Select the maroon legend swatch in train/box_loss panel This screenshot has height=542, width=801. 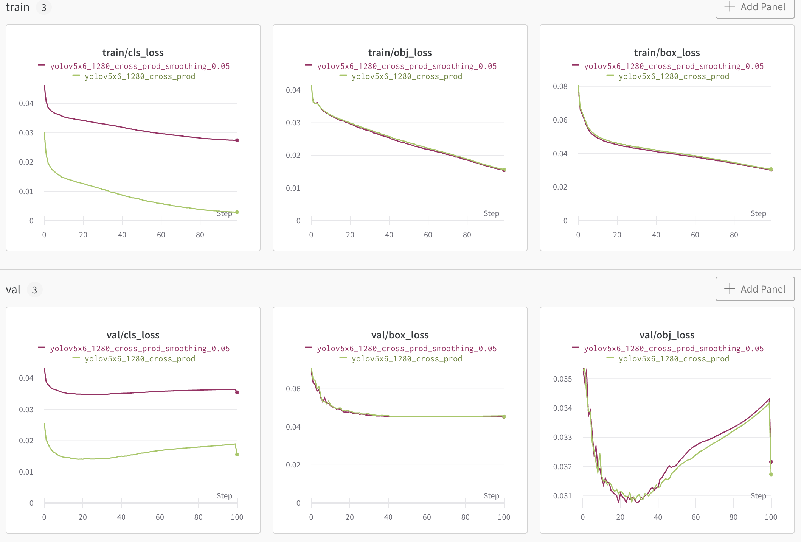(576, 66)
